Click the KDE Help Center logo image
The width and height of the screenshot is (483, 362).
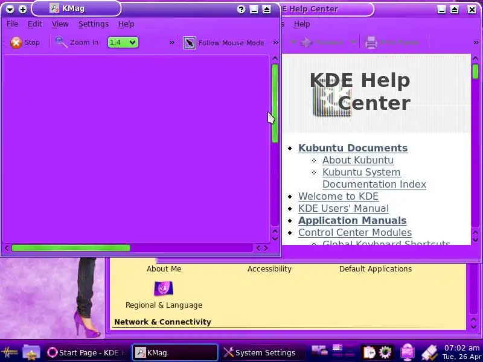coord(331,99)
